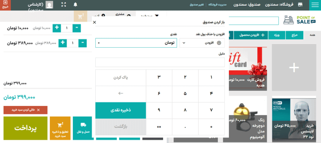Open the notifications bell

[x=75, y=5]
